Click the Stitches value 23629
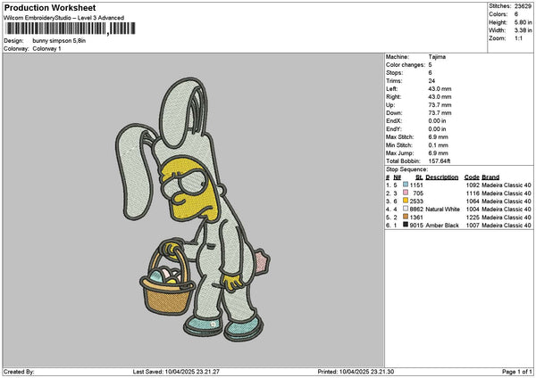This screenshot has width=536, height=378. pyautogui.click(x=523, y=6)
